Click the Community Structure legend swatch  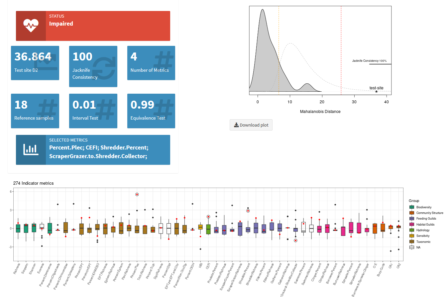coord(412,213)
